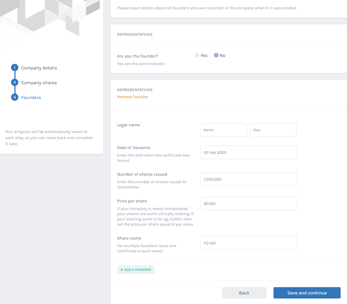Click 'You are the administrator' text
Image resolution: width=347 pixels, height=304 pixels.
[141, 64]
